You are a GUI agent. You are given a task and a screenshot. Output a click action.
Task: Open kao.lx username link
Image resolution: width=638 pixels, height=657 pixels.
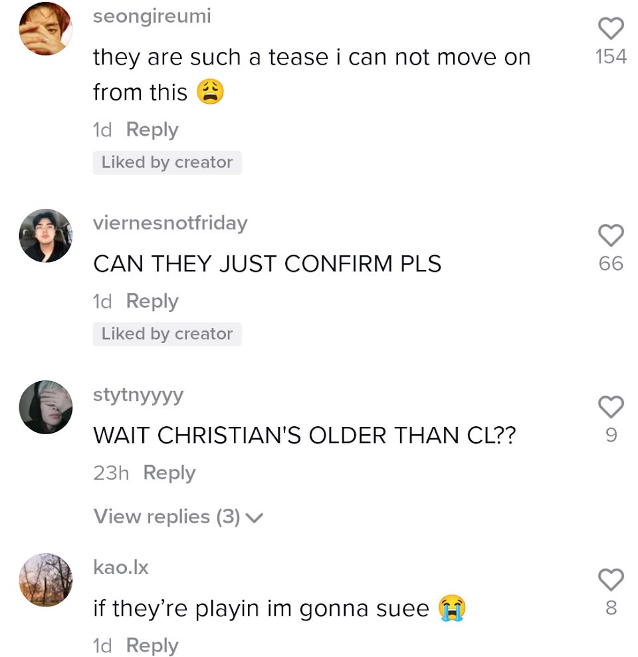tap(120, 567)
